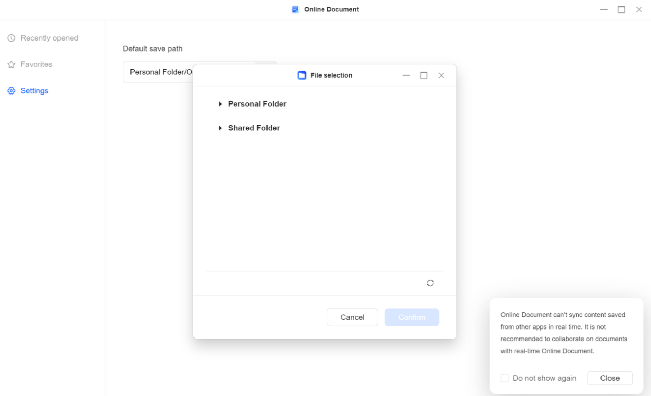Maximize the main Online Document window
651x396 pixels.
click(x=621, y=9)
